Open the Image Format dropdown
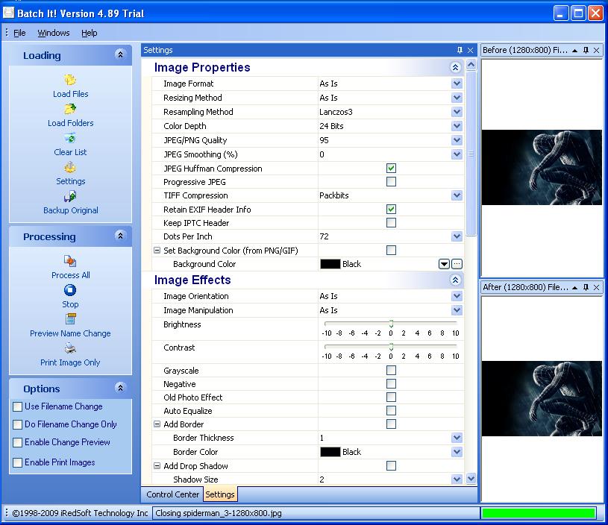 click(x=457, y=84)
